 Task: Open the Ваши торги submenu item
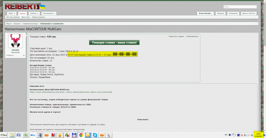pyautogui.click(x=26, y=17)
